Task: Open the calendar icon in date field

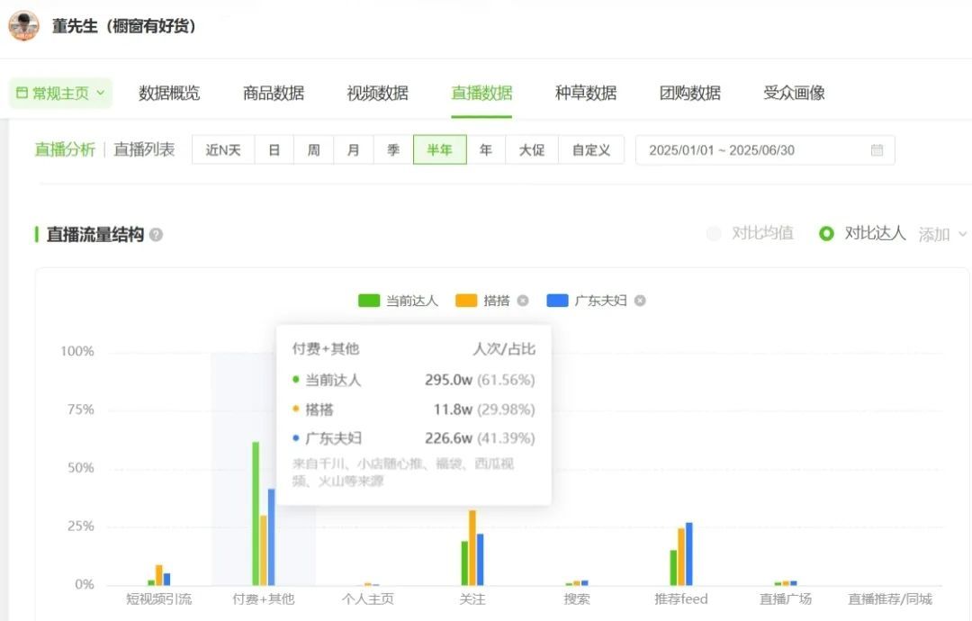Action: pyautogui.click(x=877, y=150)
